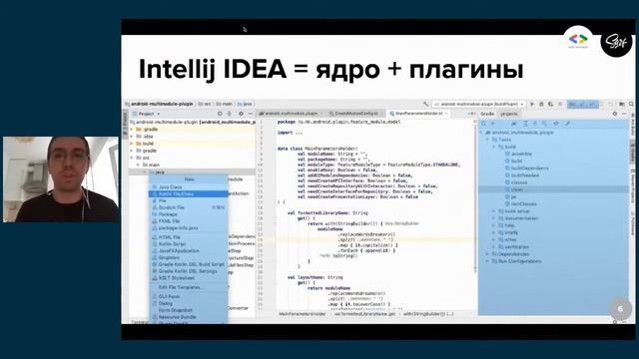This screenshot has height=359, width=639.
Task: Choose Java Class from the New menu
Action: pyautogui.click(x=189, y=186)
